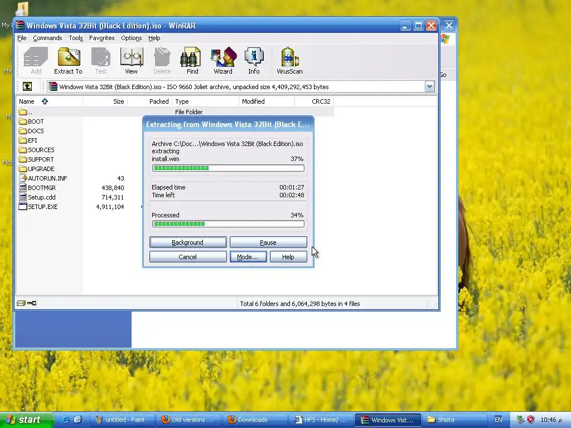This screenshot has width=571, height=428.
Task: Switch to Downloads taskbar button
Action: pyautogui.click(x=255, y=420)
